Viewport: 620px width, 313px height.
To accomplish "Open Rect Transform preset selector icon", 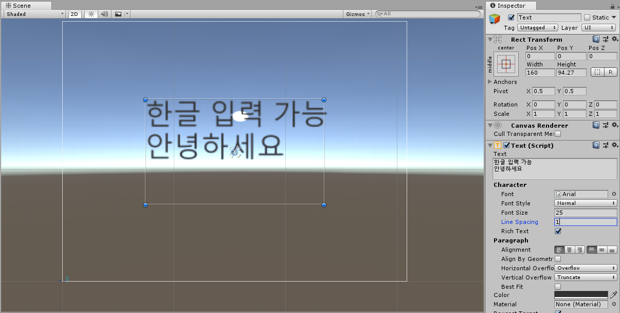I will pos(605,39).
